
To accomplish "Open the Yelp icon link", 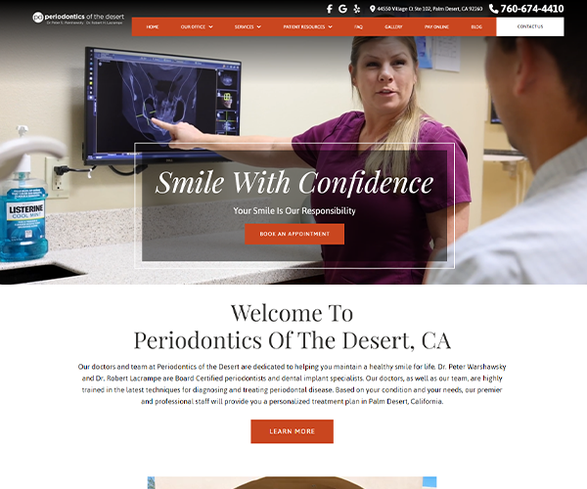I will coord(357,9).
